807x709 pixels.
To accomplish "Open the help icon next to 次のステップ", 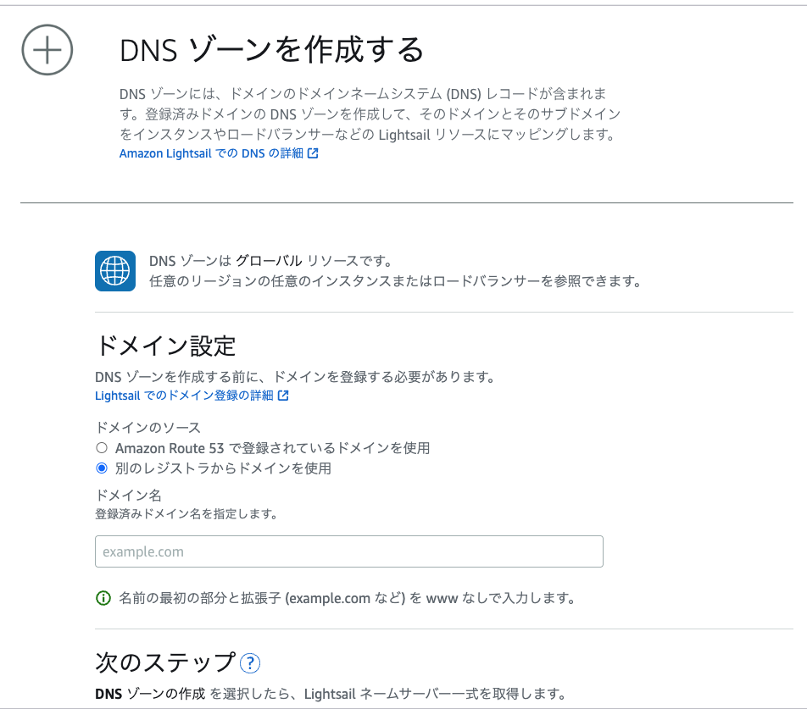I will coord(250,662).
